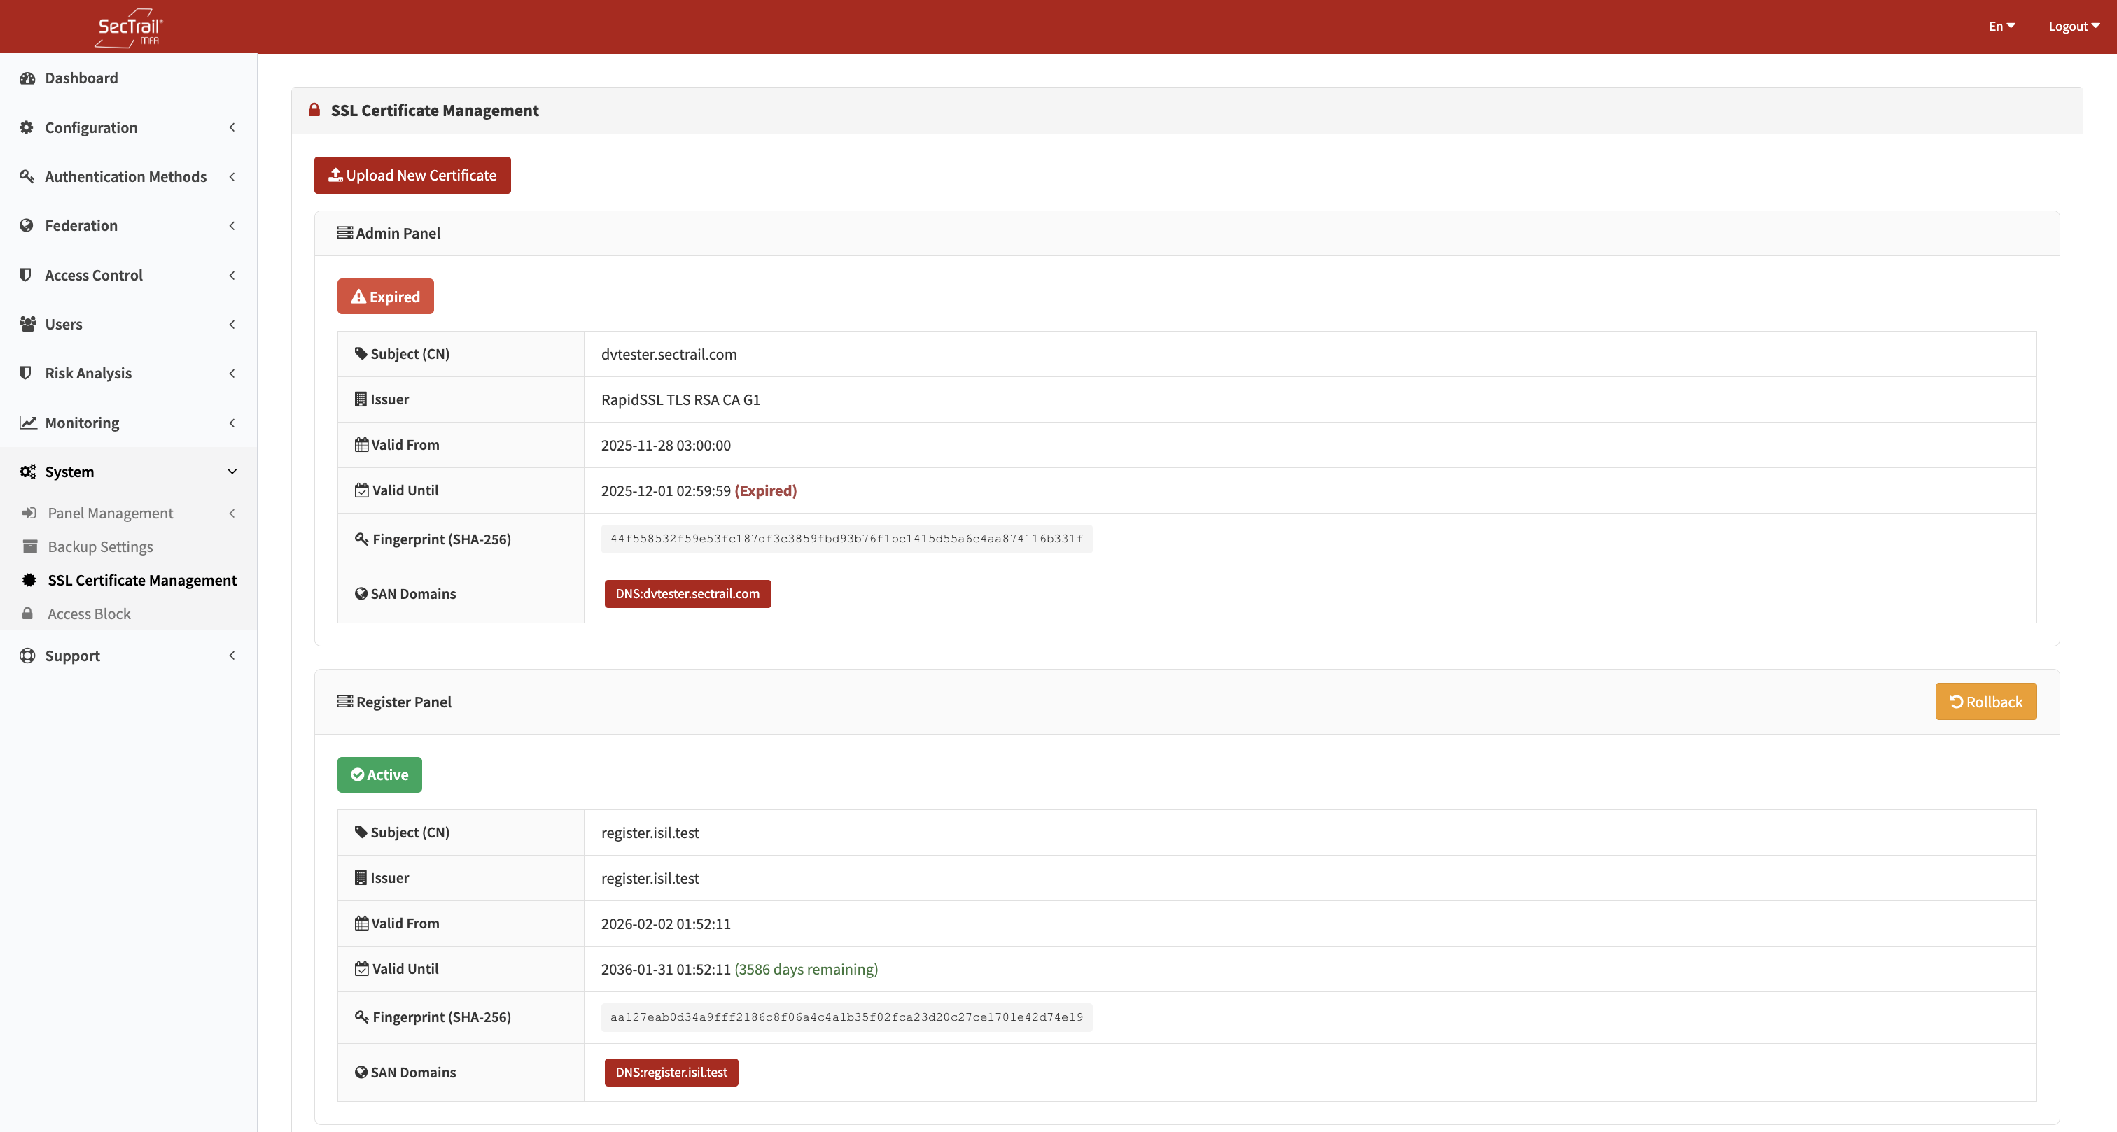
Task: Click the Access Block padlock icon
Action: [x=27, y=613]
